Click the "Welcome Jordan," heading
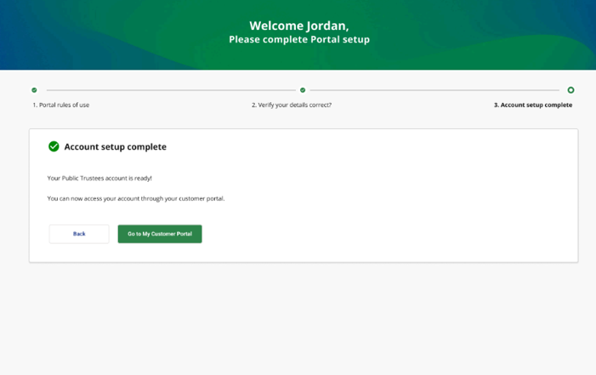Screen dimensions: 596x375 click(x=298, y=26)
